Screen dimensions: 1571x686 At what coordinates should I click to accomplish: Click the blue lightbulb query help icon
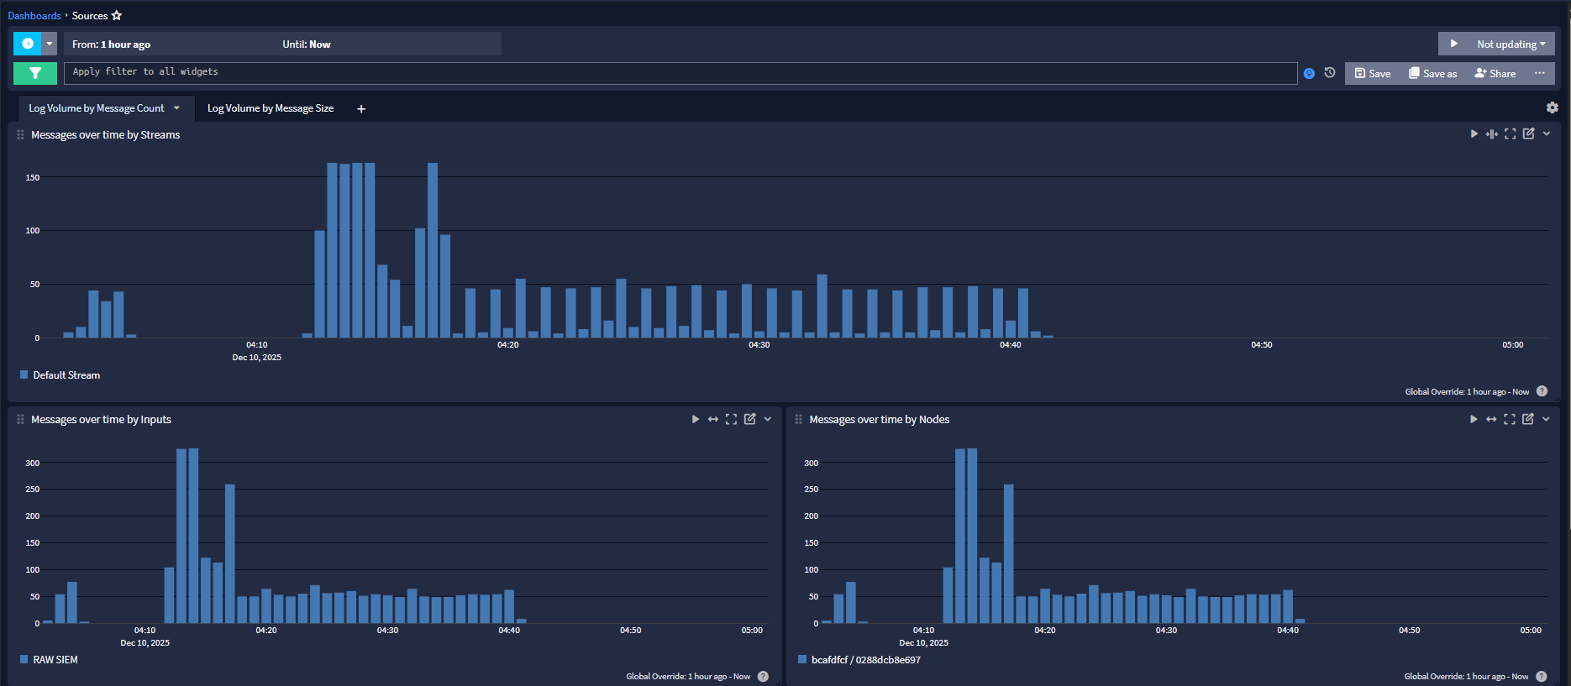[x=1309, y=74]
